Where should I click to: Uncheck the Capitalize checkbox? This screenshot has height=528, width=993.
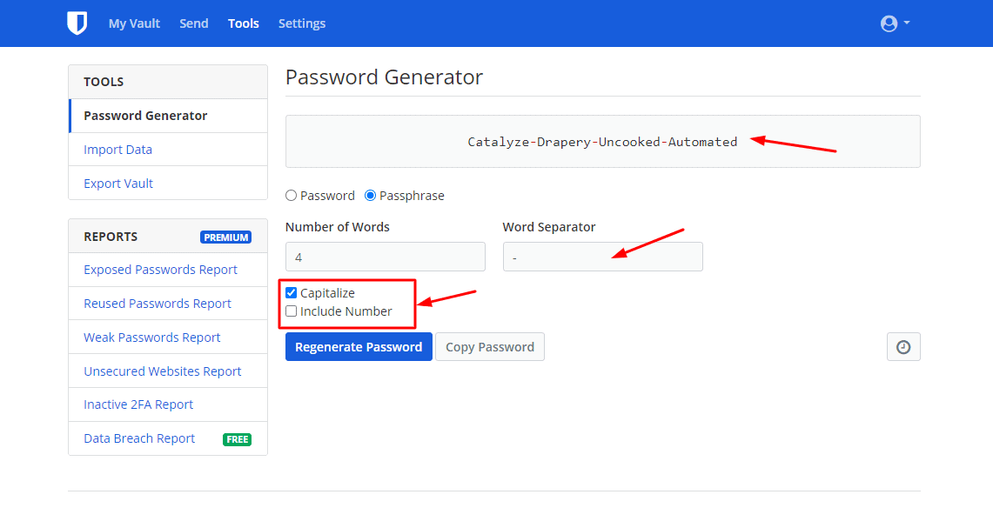292,293
